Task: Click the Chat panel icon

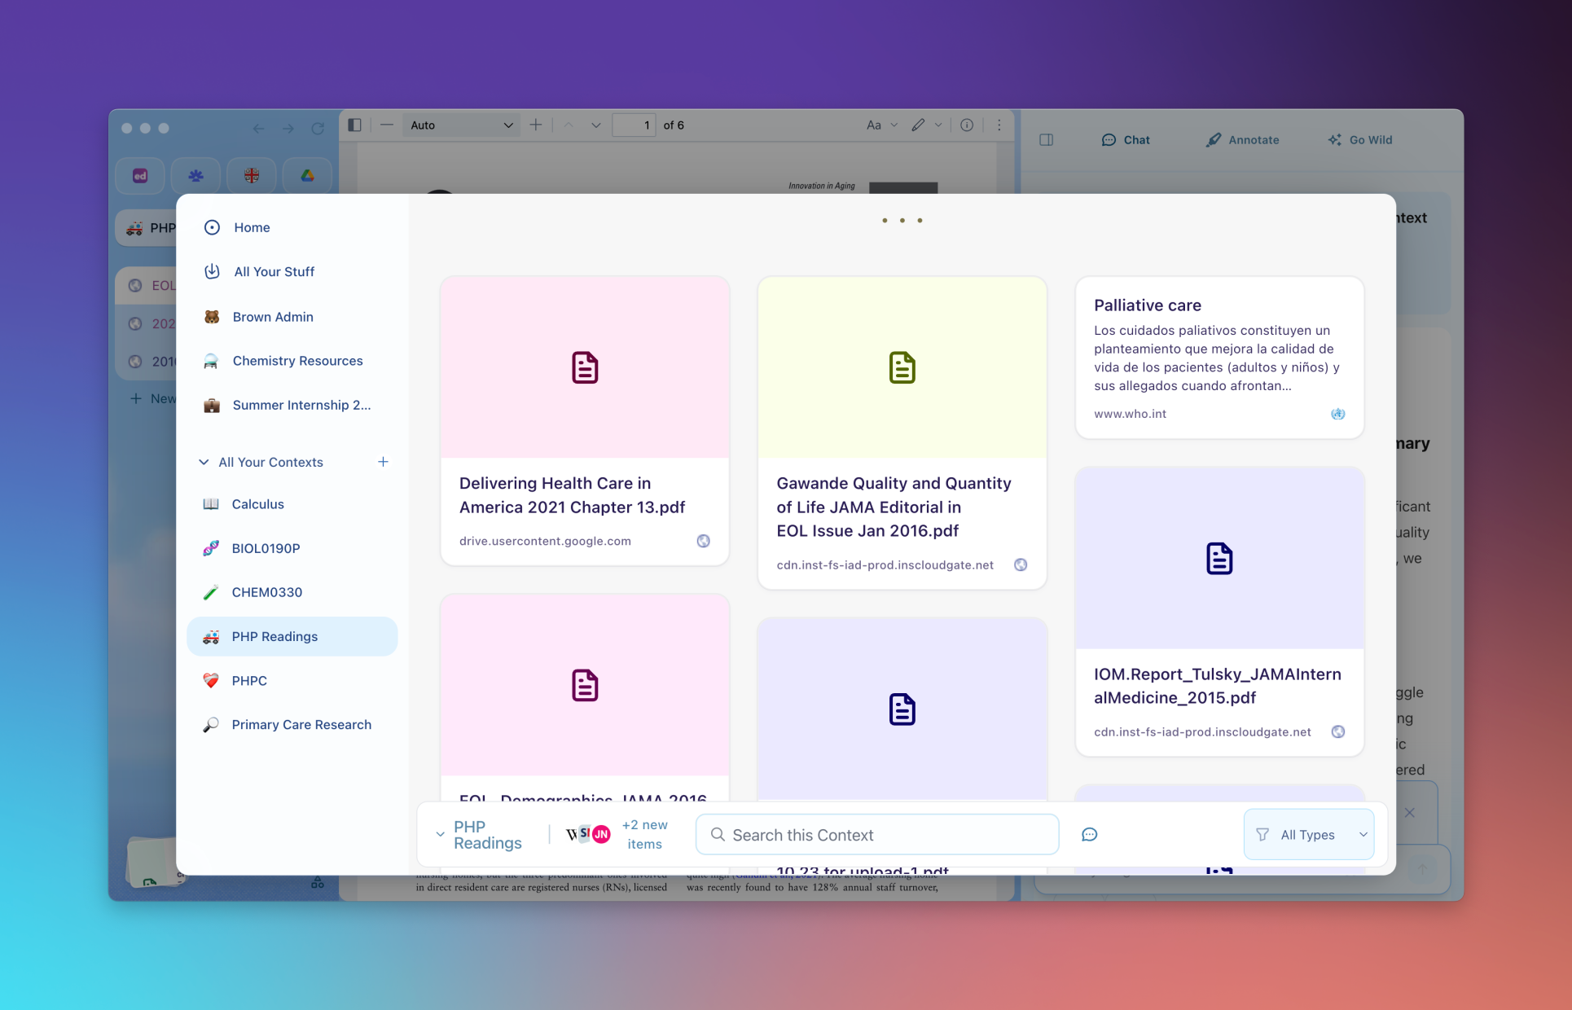Action: pos(1126,138)
